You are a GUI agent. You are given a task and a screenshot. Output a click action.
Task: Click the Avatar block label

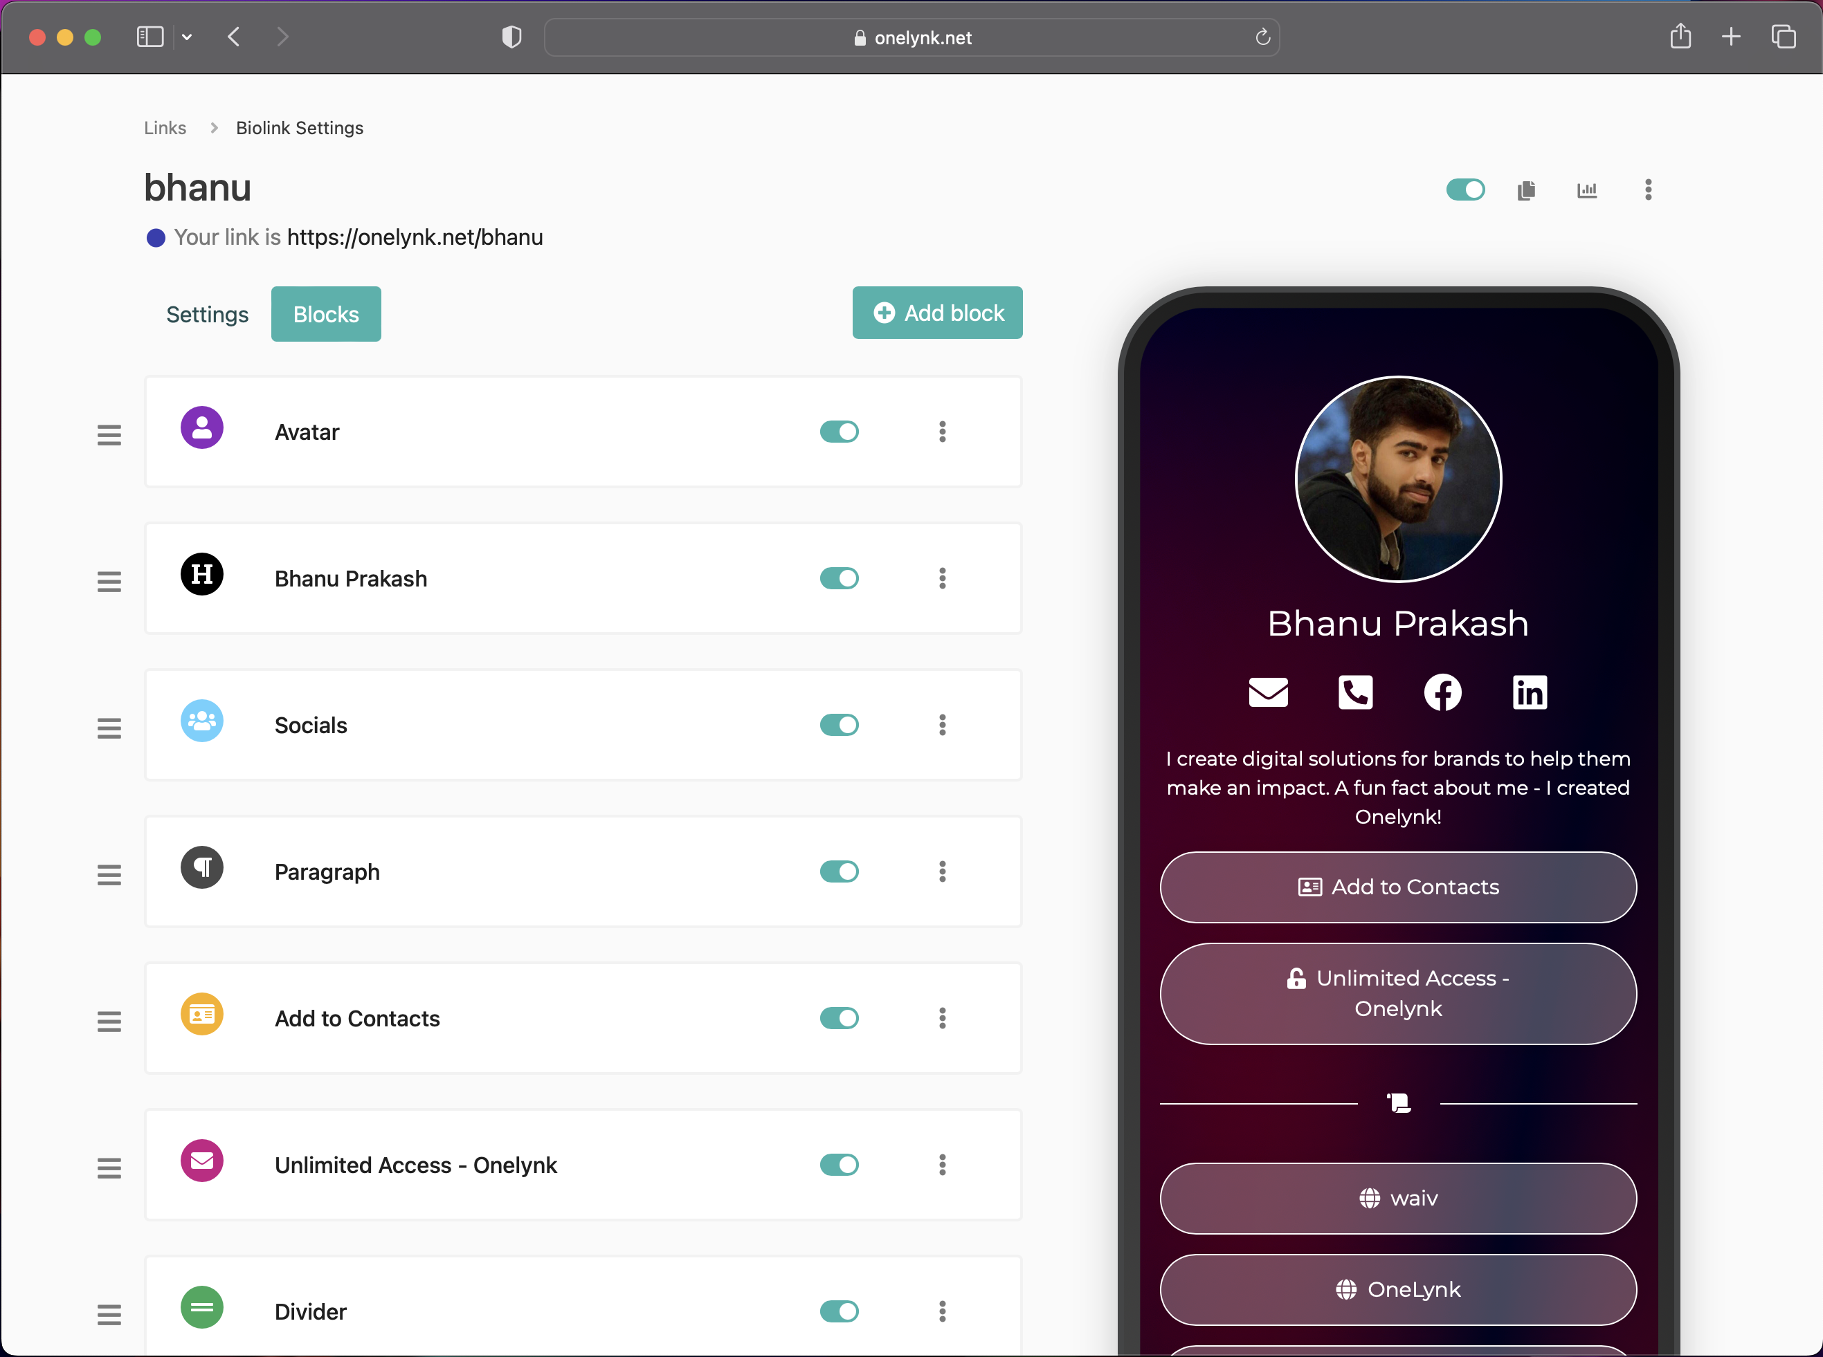pyautogui.click(x=307, y=432)
